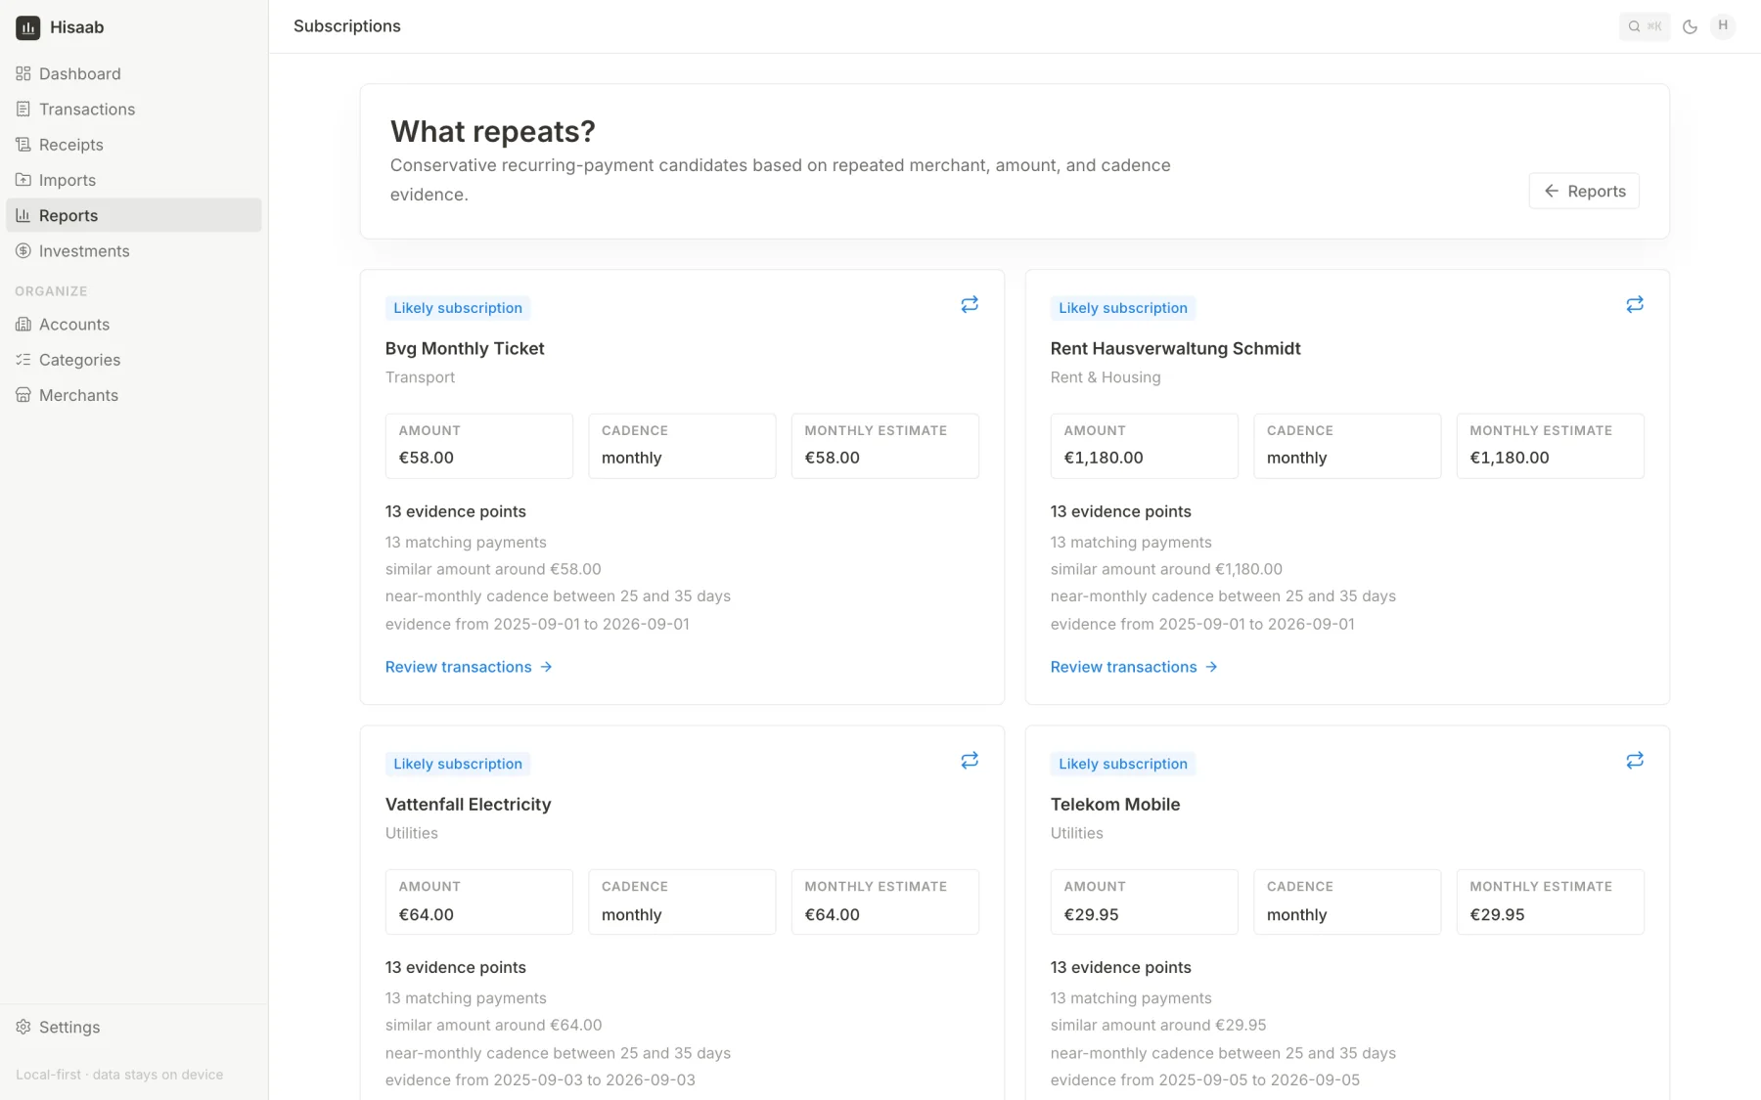Click 'evidence from 2025-09-05 to 2026-09-05'
Image resolution: width=1761 pixels, height=1100 pixels.
1205,1080
